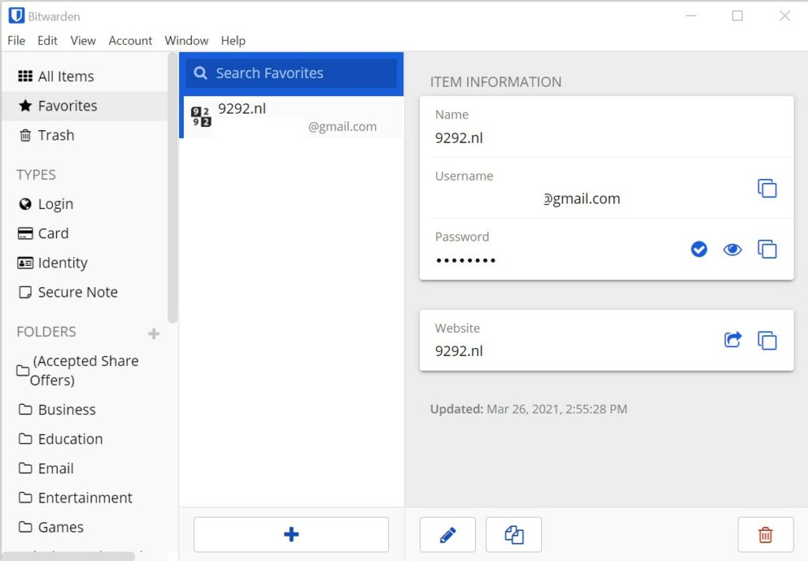Toggle password visibility with the eye icon
Screen dimensions: 808x561
732,250
